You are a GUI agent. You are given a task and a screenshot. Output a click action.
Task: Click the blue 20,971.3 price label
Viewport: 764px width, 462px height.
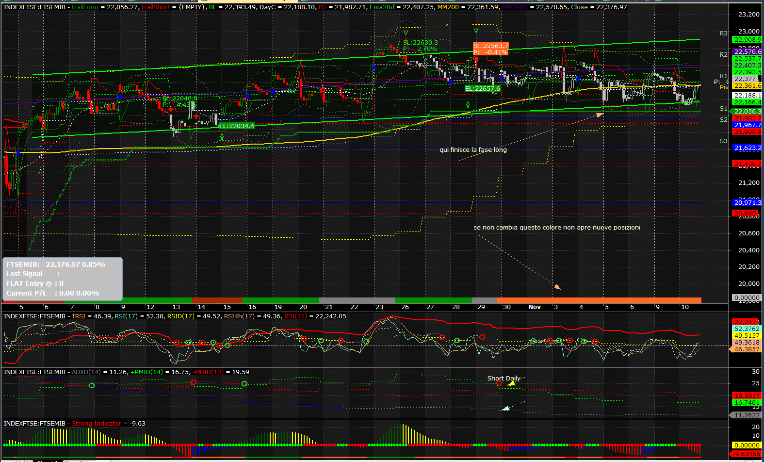pyautogui.click(x=747, y=202)
